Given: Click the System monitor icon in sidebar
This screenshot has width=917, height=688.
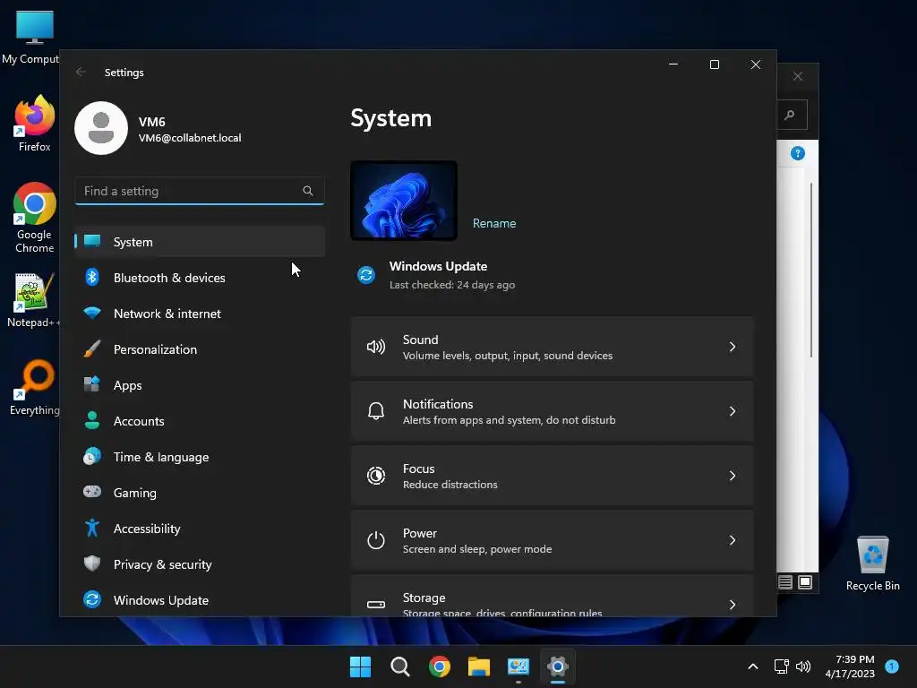Looking at the screenshot, I should pyautogui.click(x=92, y=241).
